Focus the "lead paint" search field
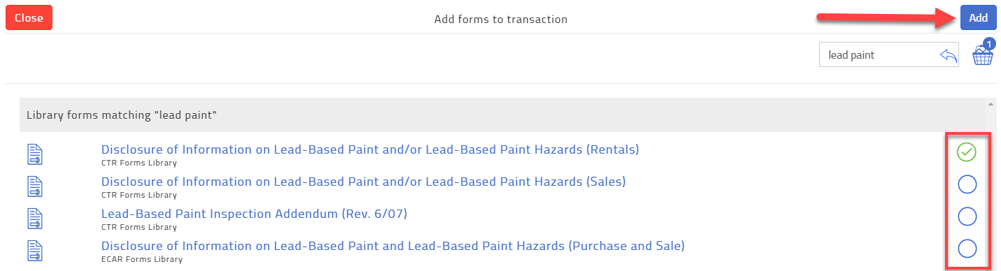Image resolution: width=1001 pixels, height=271 pixels. (x=878, y=54)
